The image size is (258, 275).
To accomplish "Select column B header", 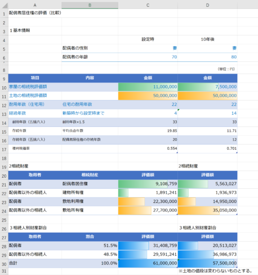I will click(90, 5).
